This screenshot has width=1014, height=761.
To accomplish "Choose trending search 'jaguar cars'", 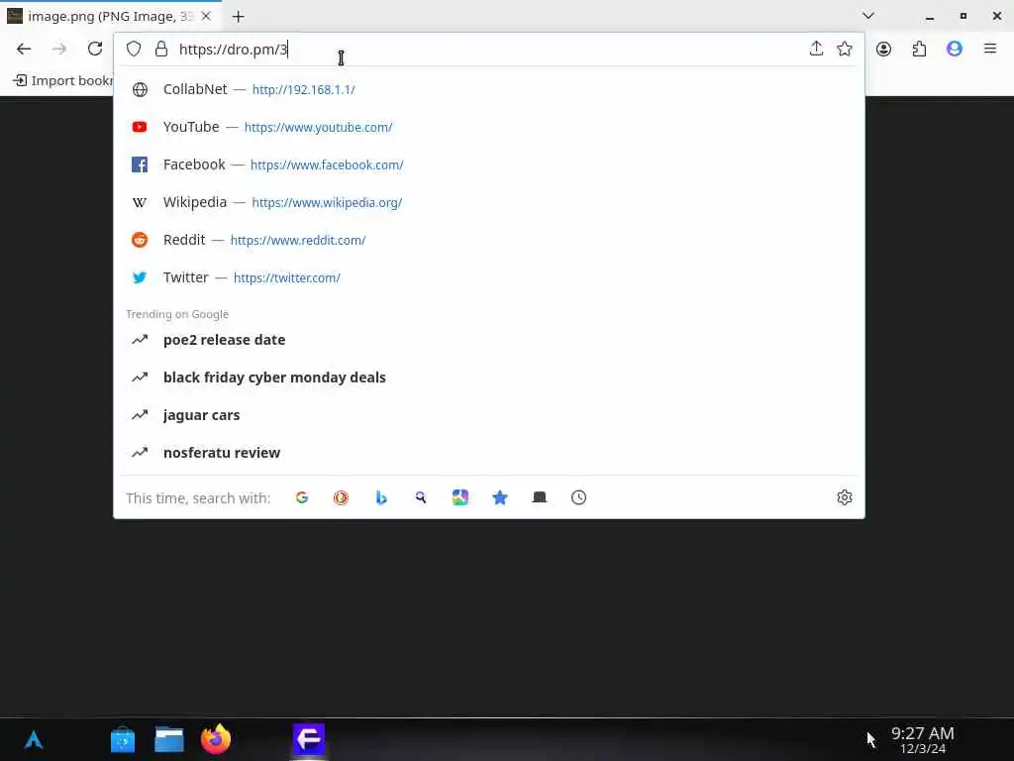I will pyautogui.click(x=488, y=415).
